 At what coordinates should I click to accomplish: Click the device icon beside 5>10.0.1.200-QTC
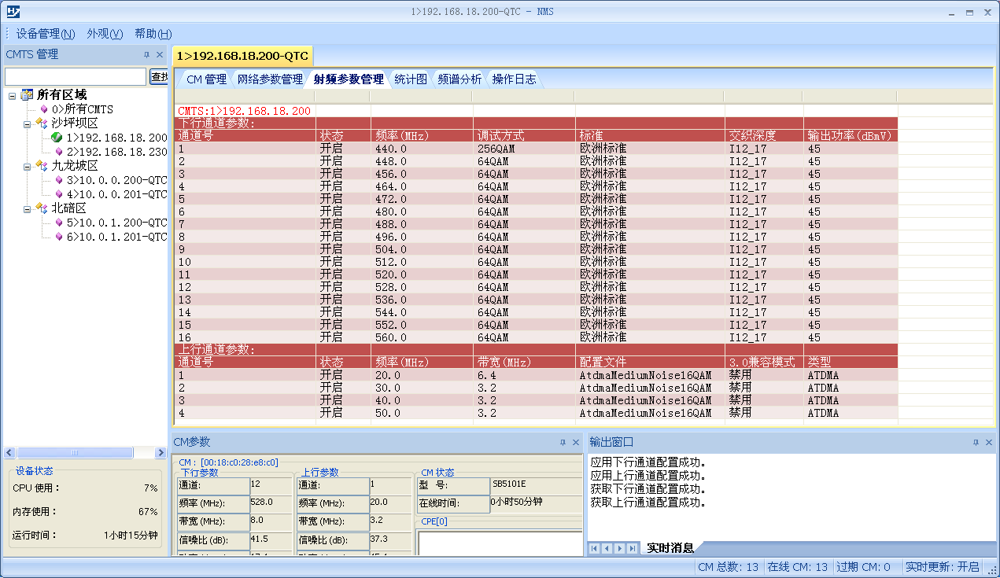pyautogui.click(x=58, y=223)
